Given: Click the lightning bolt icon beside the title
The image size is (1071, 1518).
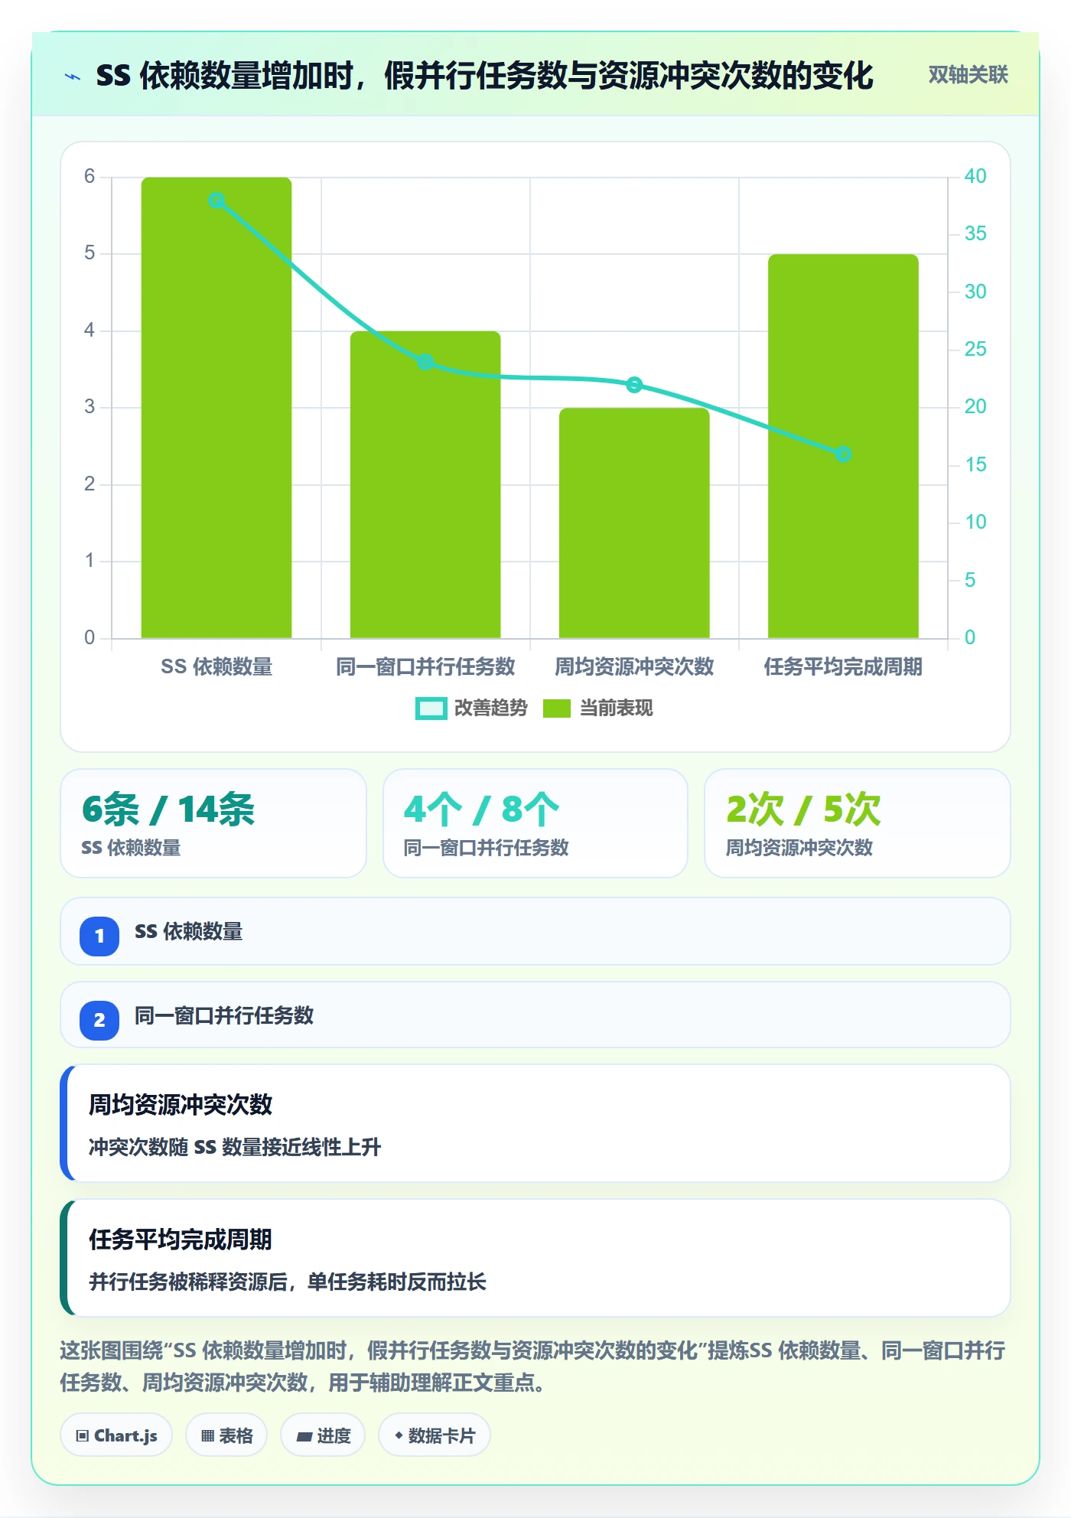Looking at the screenshot, I should point(73,77).
